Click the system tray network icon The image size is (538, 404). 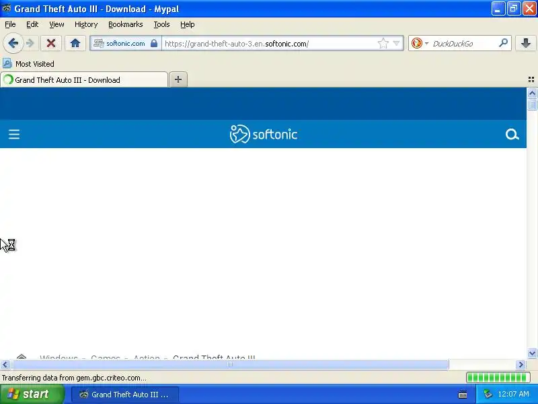[x=488, y=394]
